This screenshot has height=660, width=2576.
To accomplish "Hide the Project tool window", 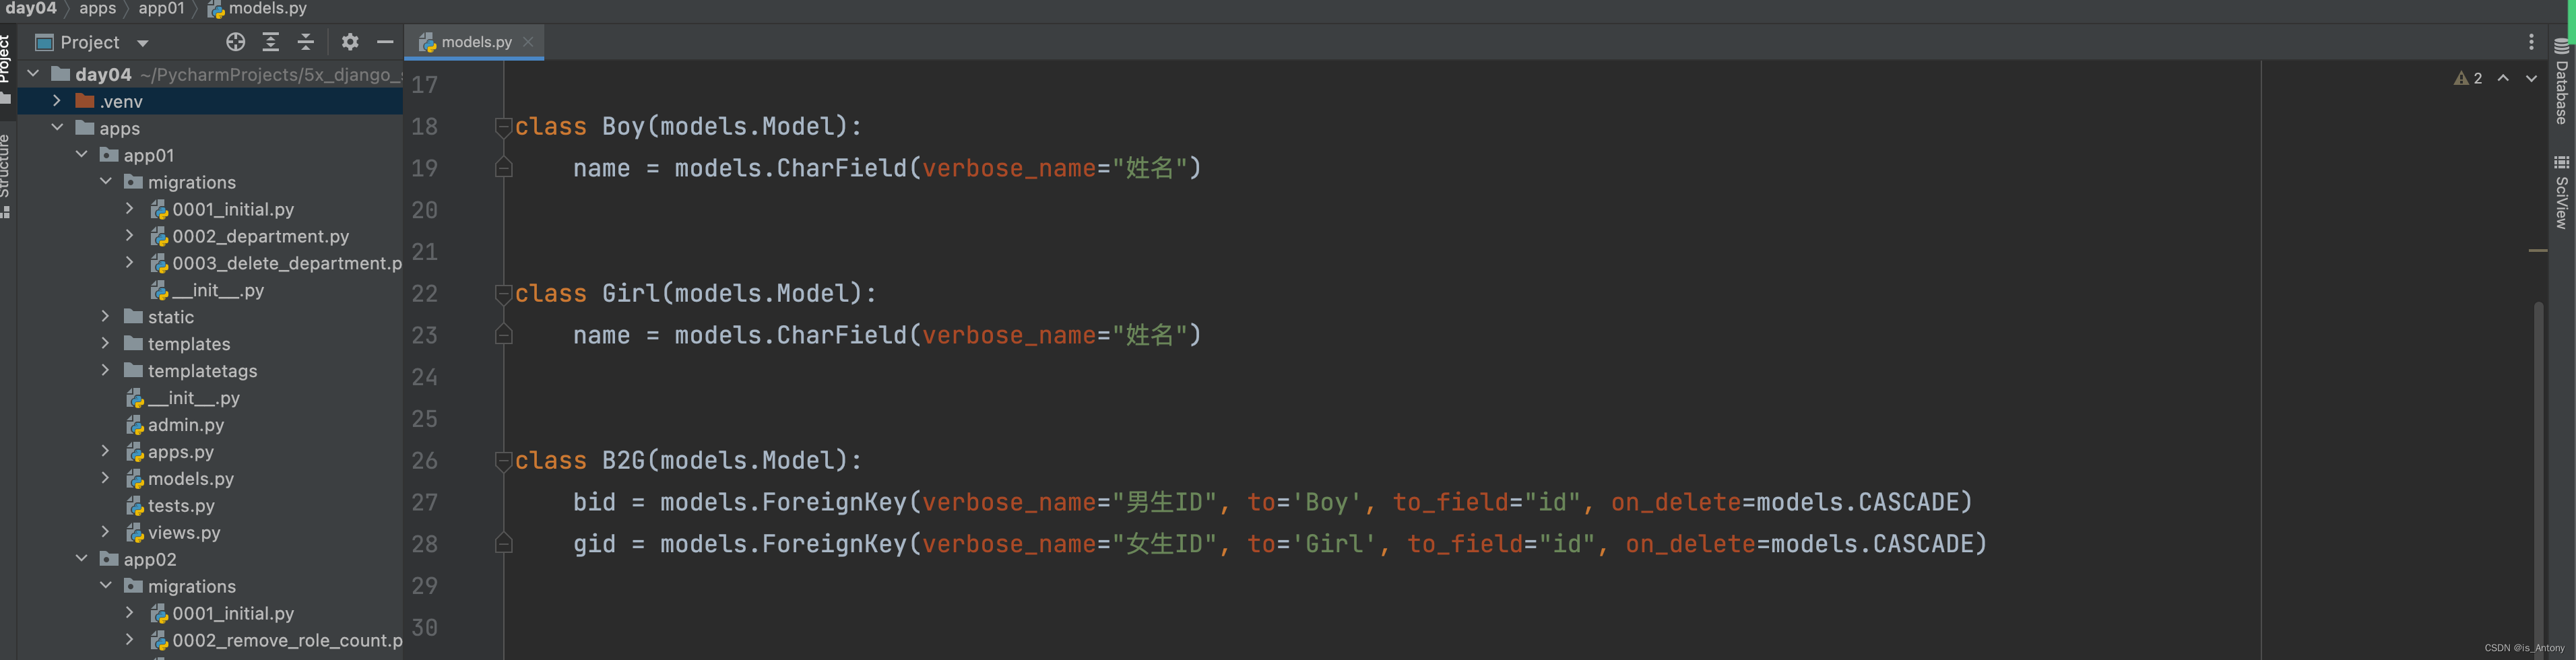I will (x=385, y=42).
